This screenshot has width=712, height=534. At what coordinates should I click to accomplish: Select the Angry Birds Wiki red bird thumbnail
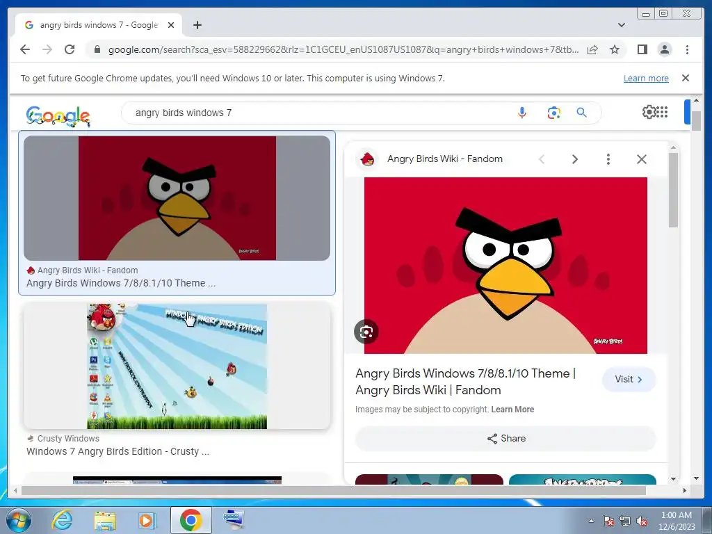(177, 198)
